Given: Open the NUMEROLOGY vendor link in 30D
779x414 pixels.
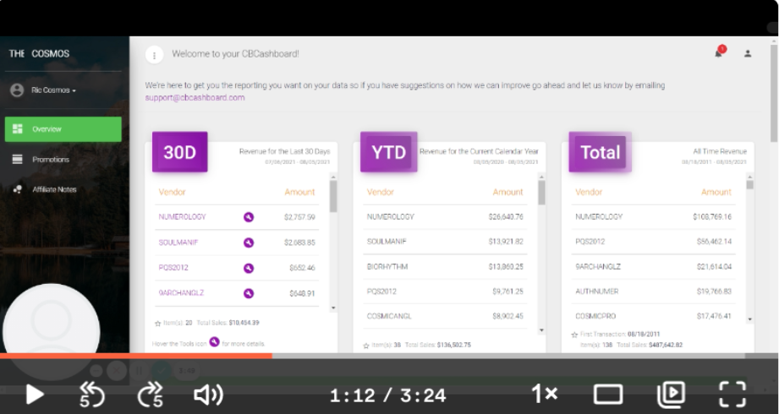Looking at the screenshot, I should (182, 217).
